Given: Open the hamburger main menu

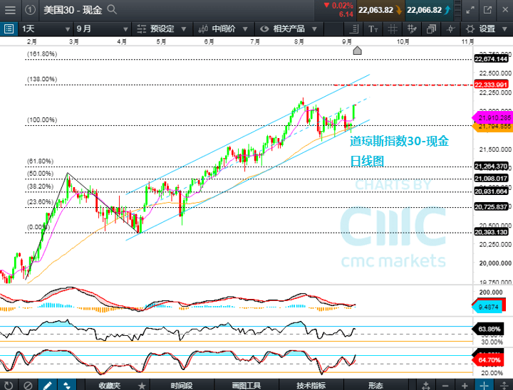Looking at the screenshot, I should click(x=9, y=10).
